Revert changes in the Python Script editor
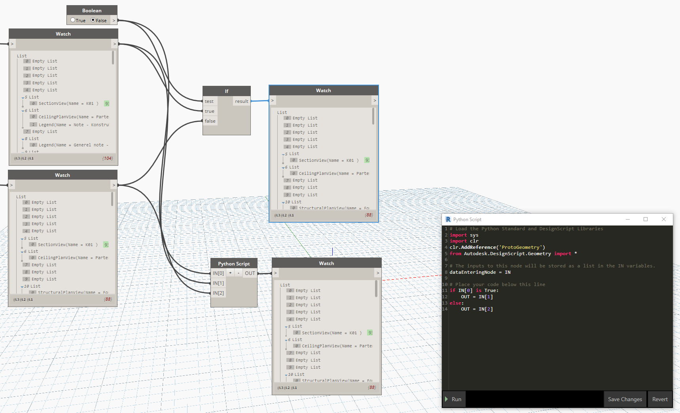680x413 pixels. pyautogui.click(x=660, y=399)
